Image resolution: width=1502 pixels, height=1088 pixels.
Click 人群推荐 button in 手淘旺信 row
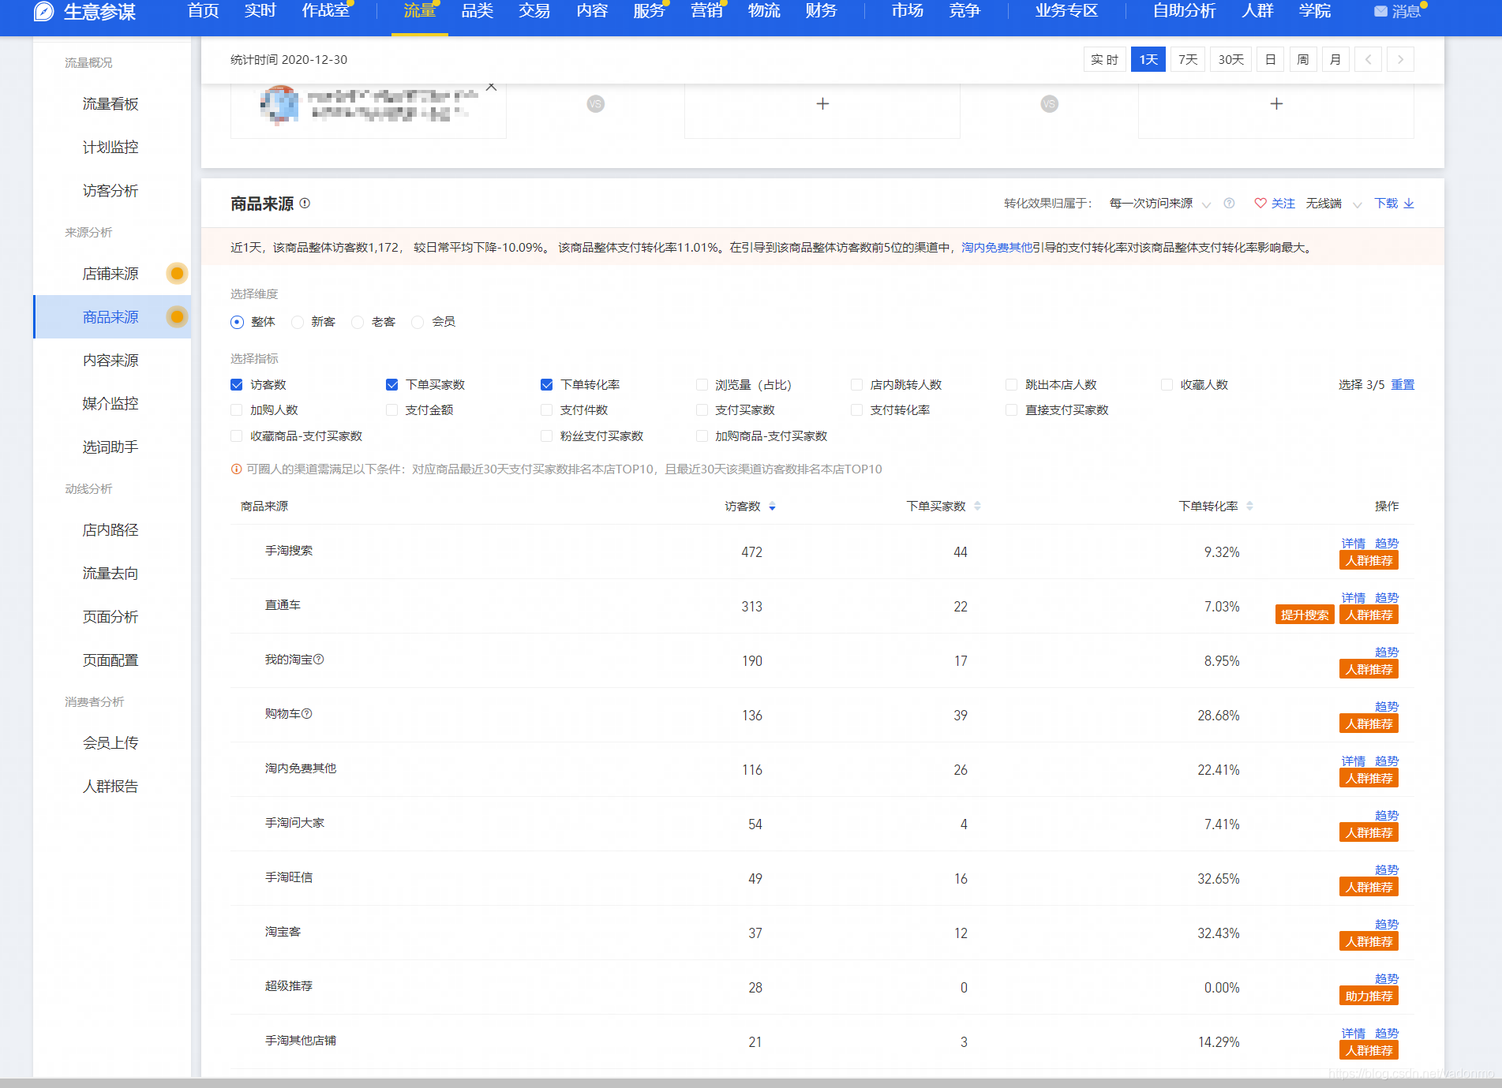(x=1369, y=887)
